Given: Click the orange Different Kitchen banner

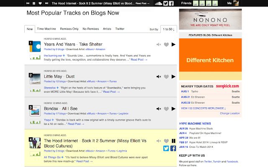Looking at the screenshot, I should click(x=210, y=60).
